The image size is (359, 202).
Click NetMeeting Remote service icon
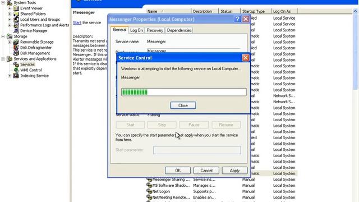149,197
